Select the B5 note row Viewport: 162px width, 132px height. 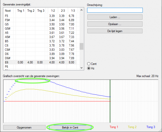coord(41,41)
